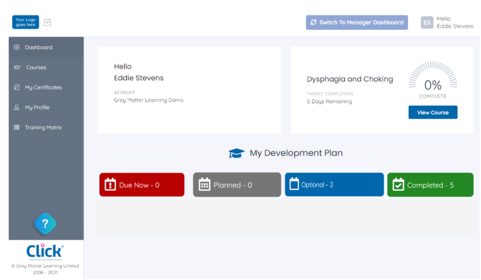Viewport: 481px width, 280px height.
Task: Click the Training Matrix table icon
Action: pos(17,127)
